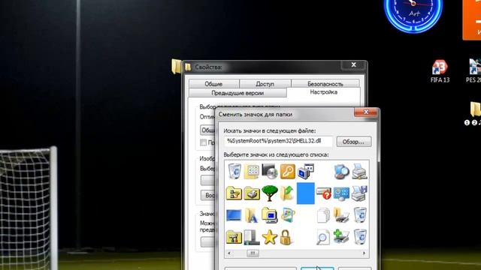This screenshot has width=481, height=270.
Task: Pick the recycle bin icon beside the add-printer icon
Action: (360, 237)
